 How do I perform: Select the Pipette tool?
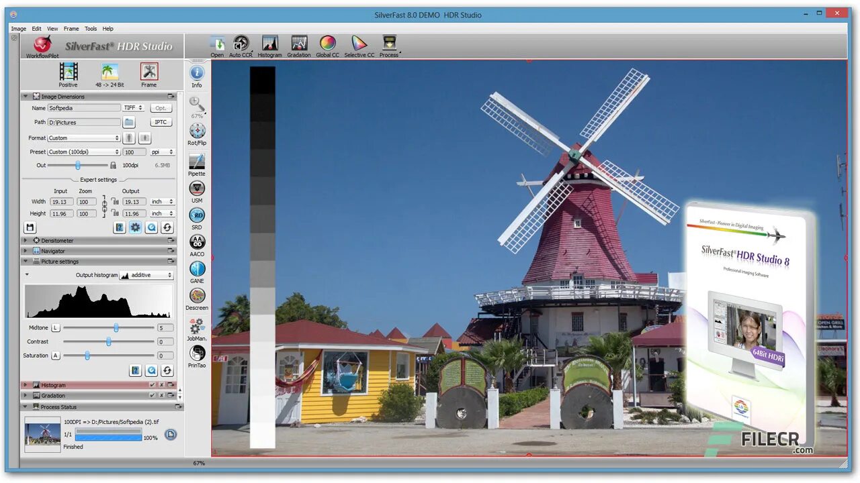click(197, 162)
